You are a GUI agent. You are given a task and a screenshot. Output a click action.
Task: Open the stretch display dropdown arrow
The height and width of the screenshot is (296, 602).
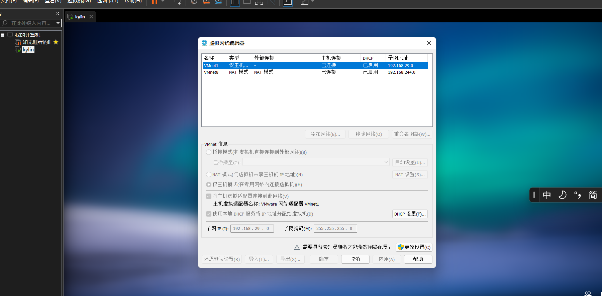tap(313, 2)
